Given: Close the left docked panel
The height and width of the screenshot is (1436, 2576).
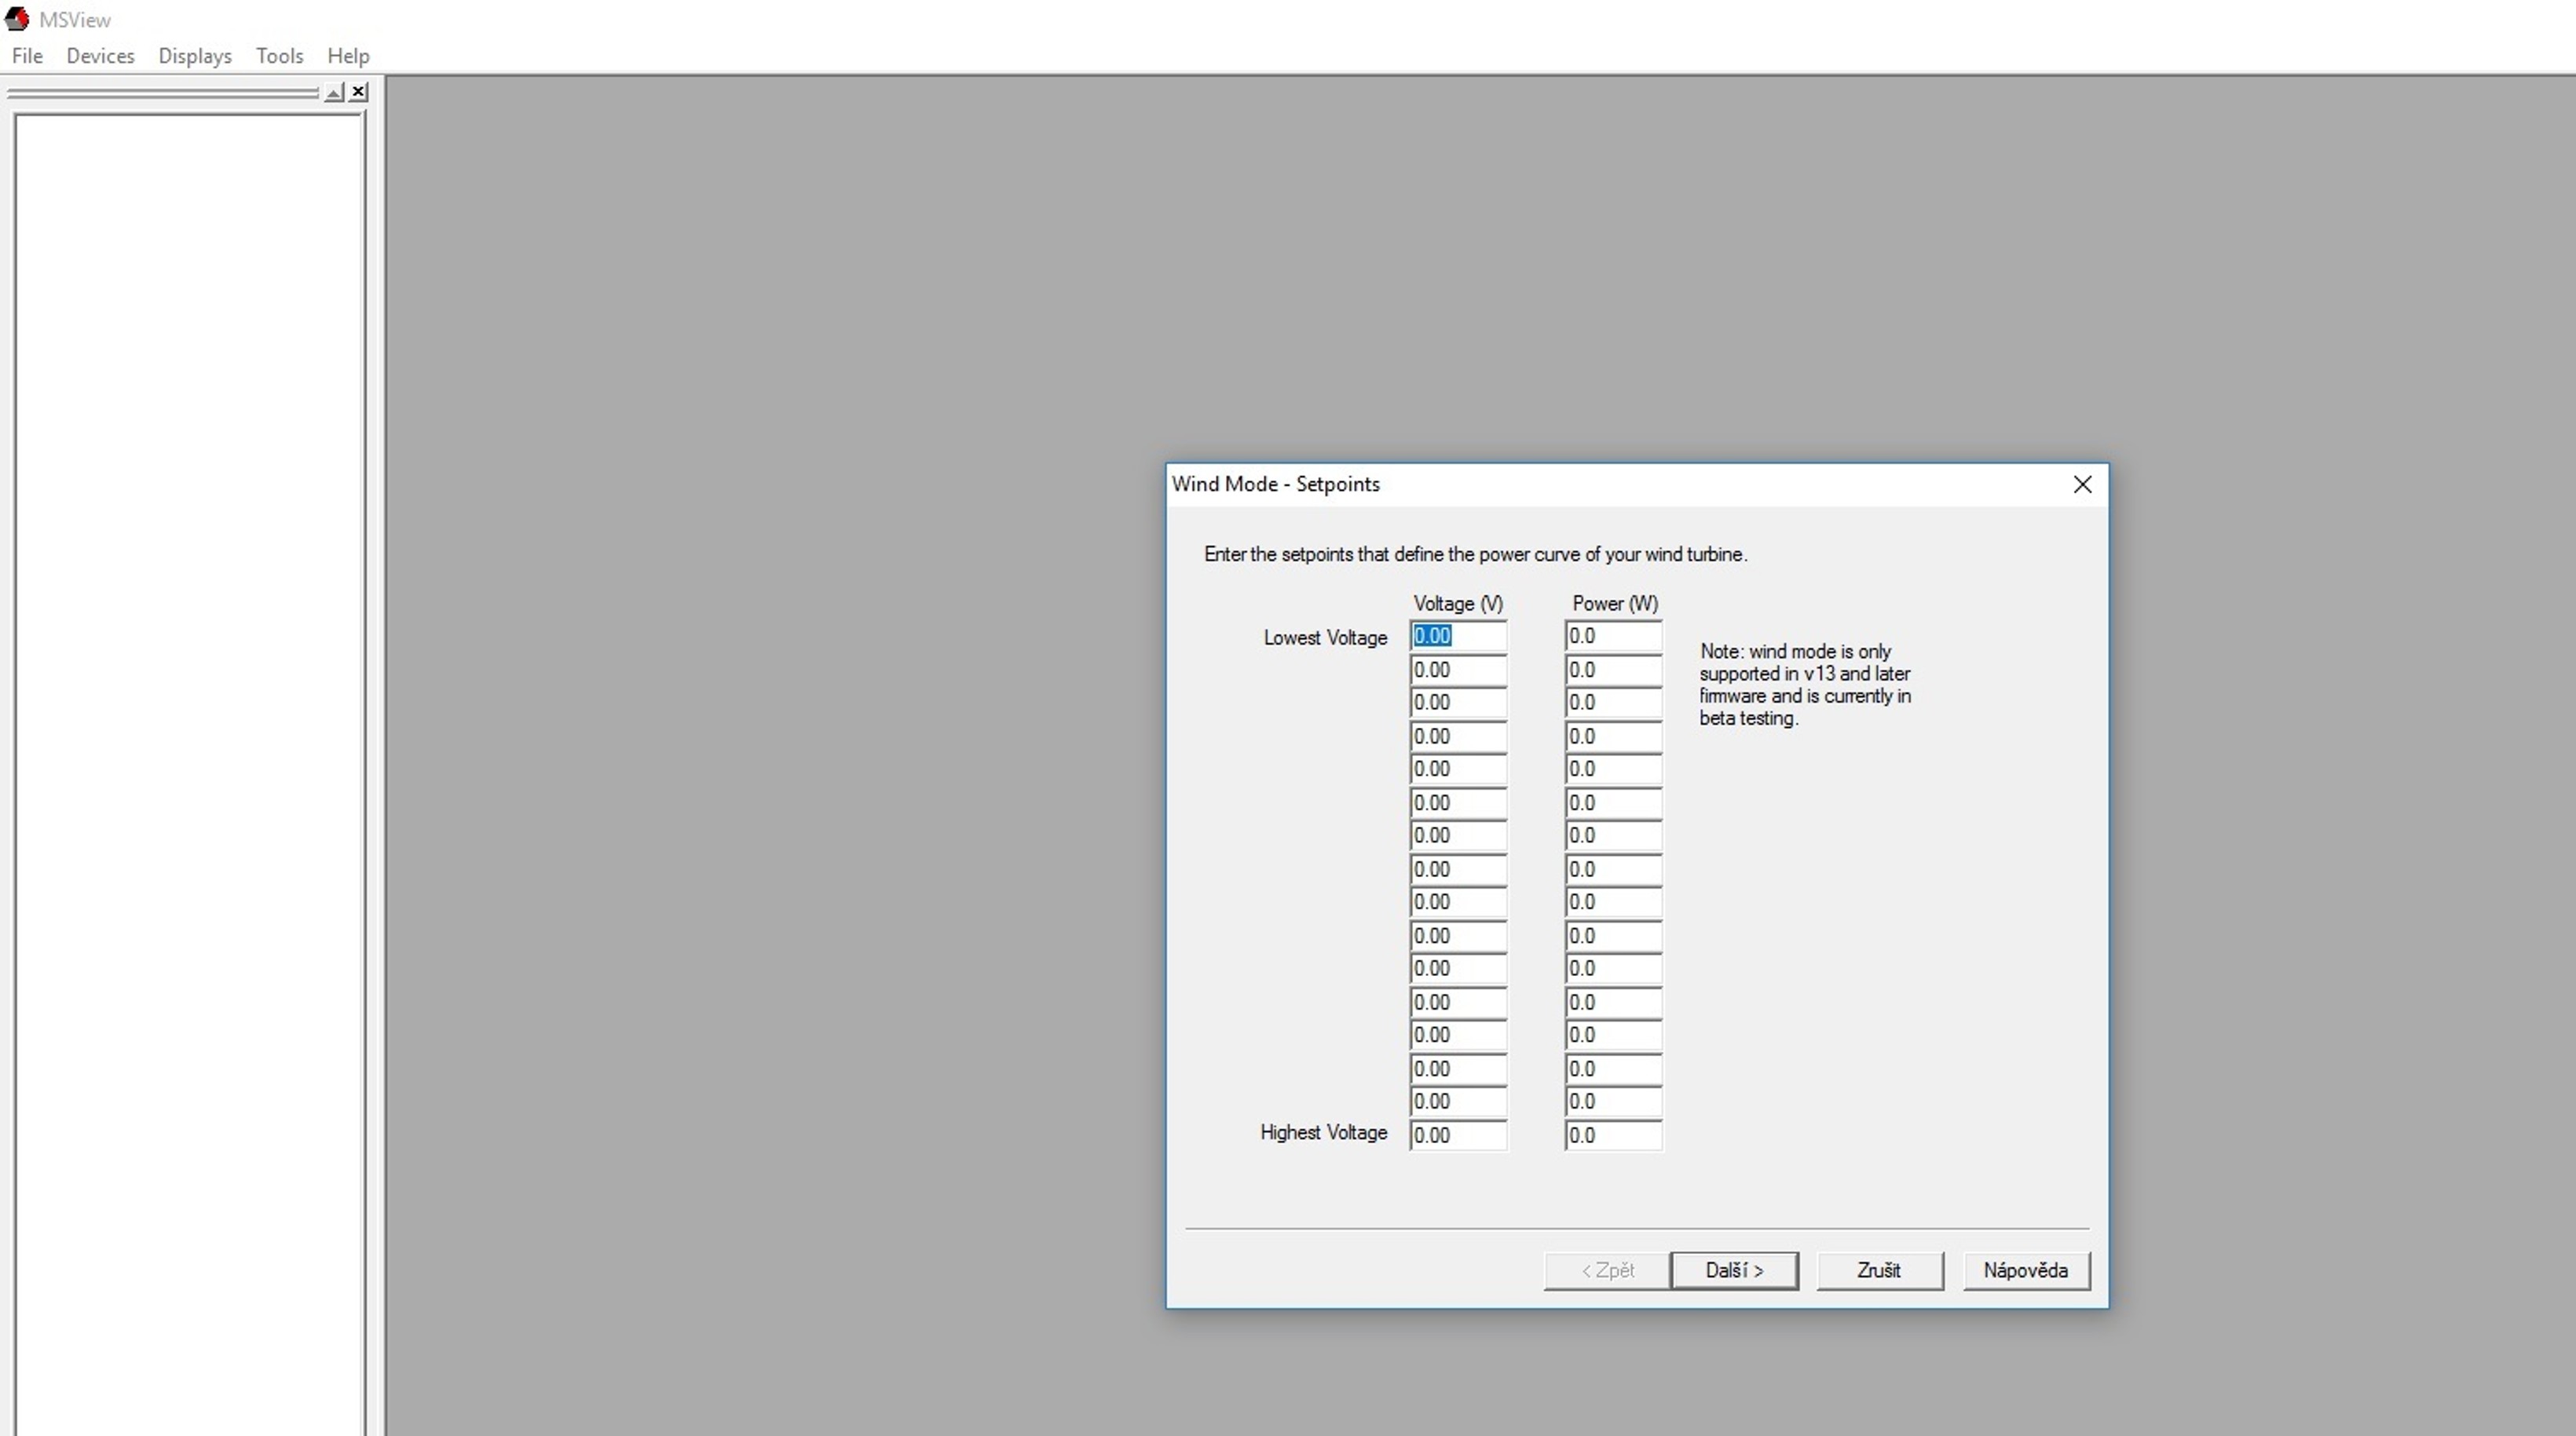Looking at the screenshot, I should click(359, 92).
